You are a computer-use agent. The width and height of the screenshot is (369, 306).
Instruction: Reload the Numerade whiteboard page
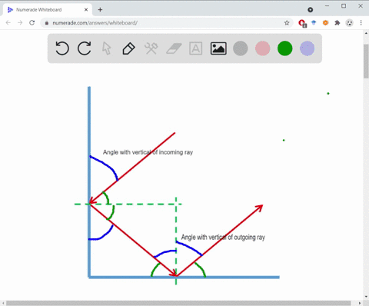(x=32, y=23)
